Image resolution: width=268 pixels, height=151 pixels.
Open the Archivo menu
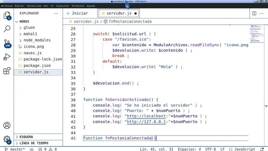click(x=7, y=6)
